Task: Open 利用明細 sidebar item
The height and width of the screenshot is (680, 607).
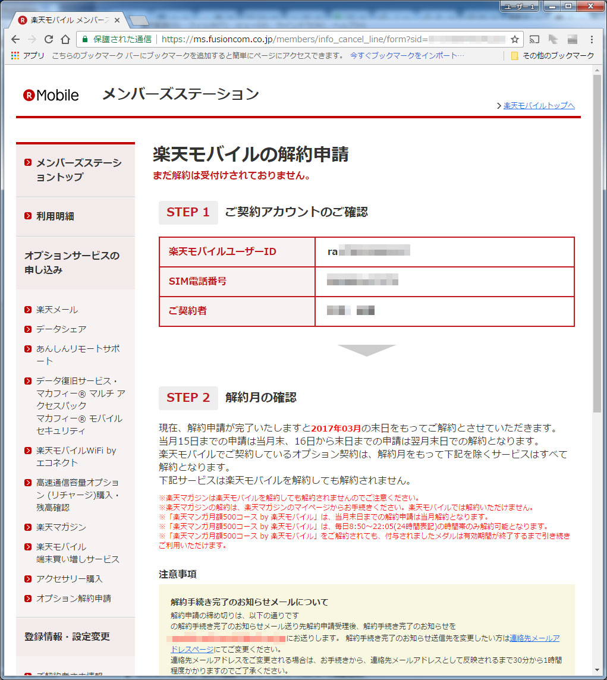Action: pos(55,216)
